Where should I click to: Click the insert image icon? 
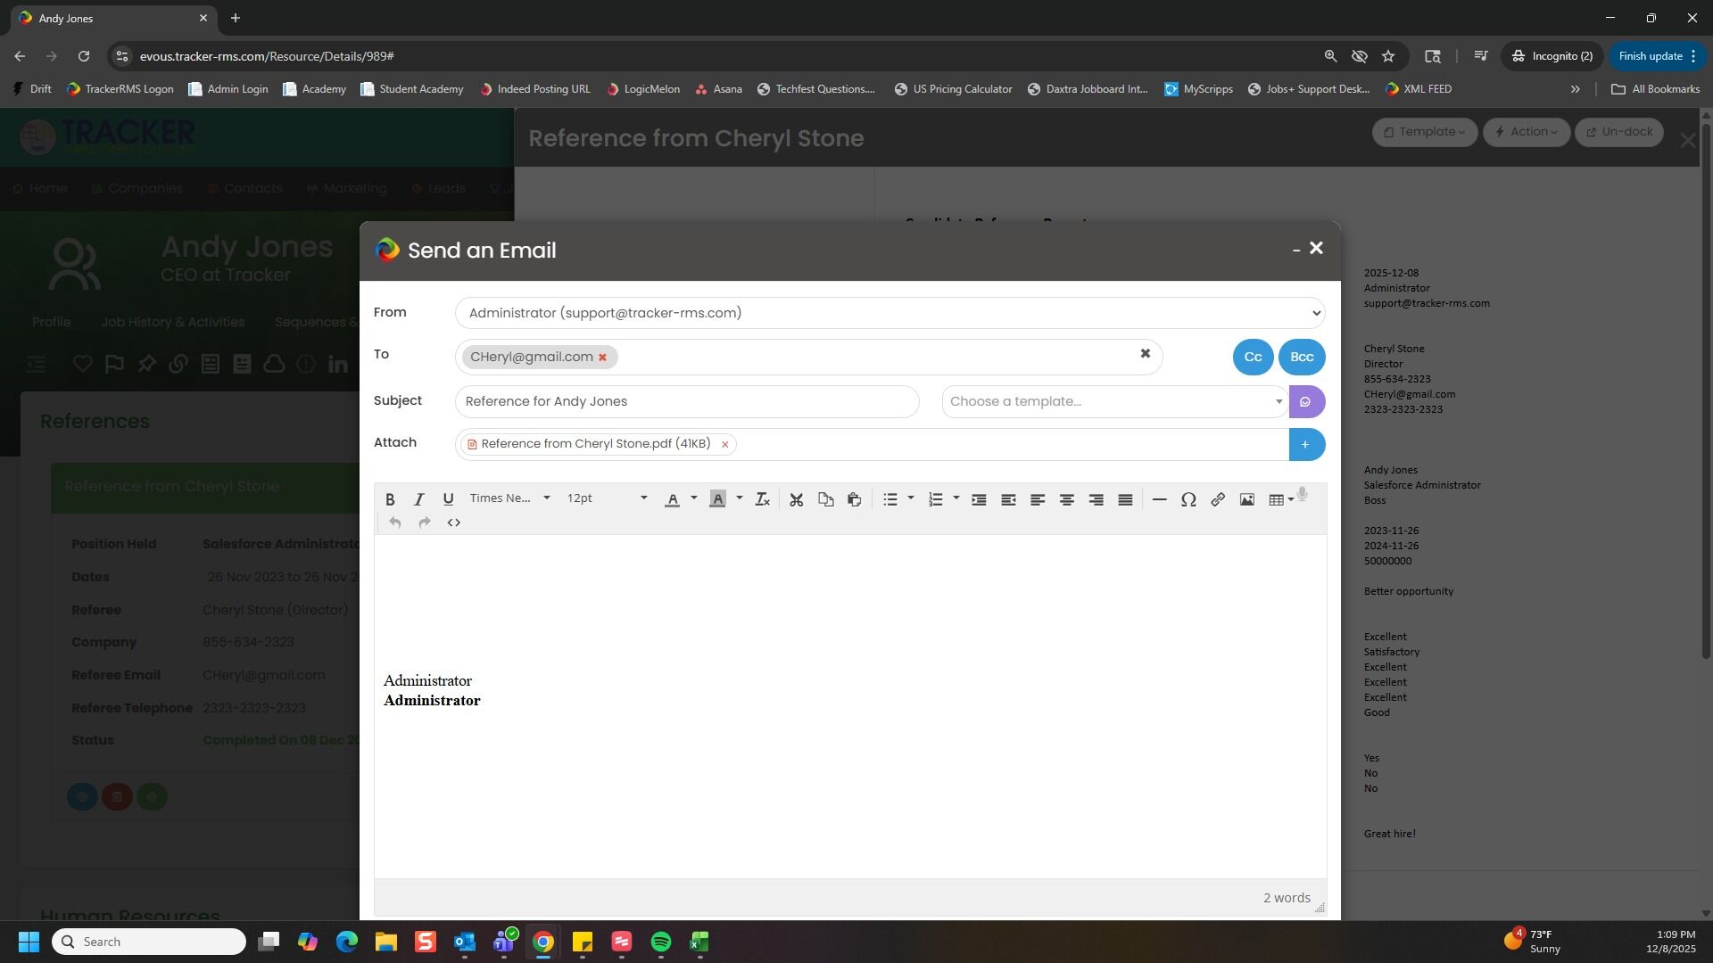(x=1246, y=499)
